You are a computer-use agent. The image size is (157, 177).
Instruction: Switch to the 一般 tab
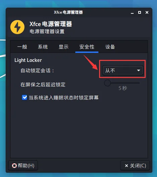(22, 47)
